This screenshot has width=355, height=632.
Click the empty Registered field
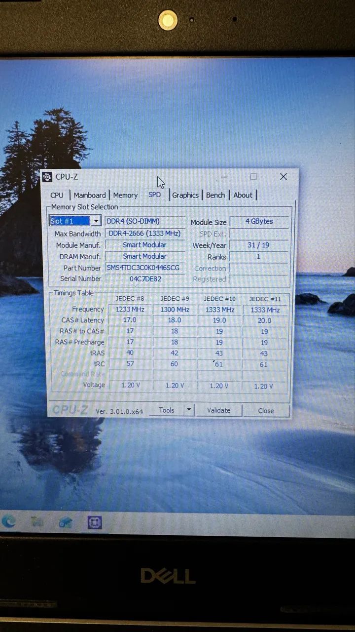click(x=259, y=279)
